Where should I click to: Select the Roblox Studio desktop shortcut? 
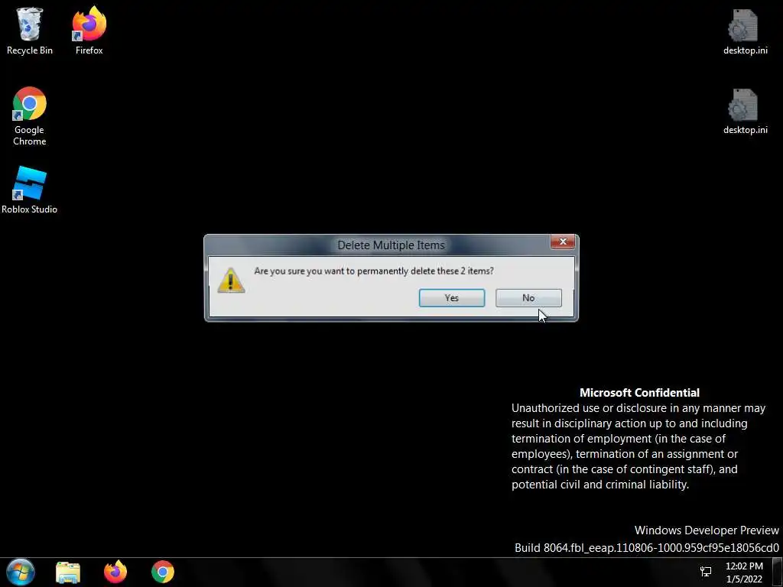point(30,190)
